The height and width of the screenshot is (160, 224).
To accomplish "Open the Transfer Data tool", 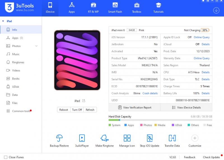I will coord(172,141).
